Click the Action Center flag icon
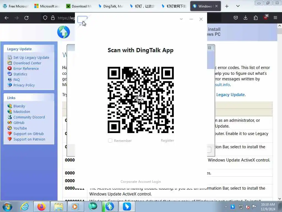282x212 pixels. 254,206
